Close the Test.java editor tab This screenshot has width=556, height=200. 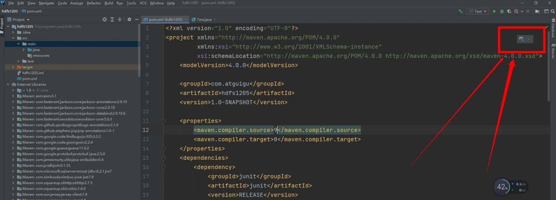pyautogui.click(x=215, y=19)
